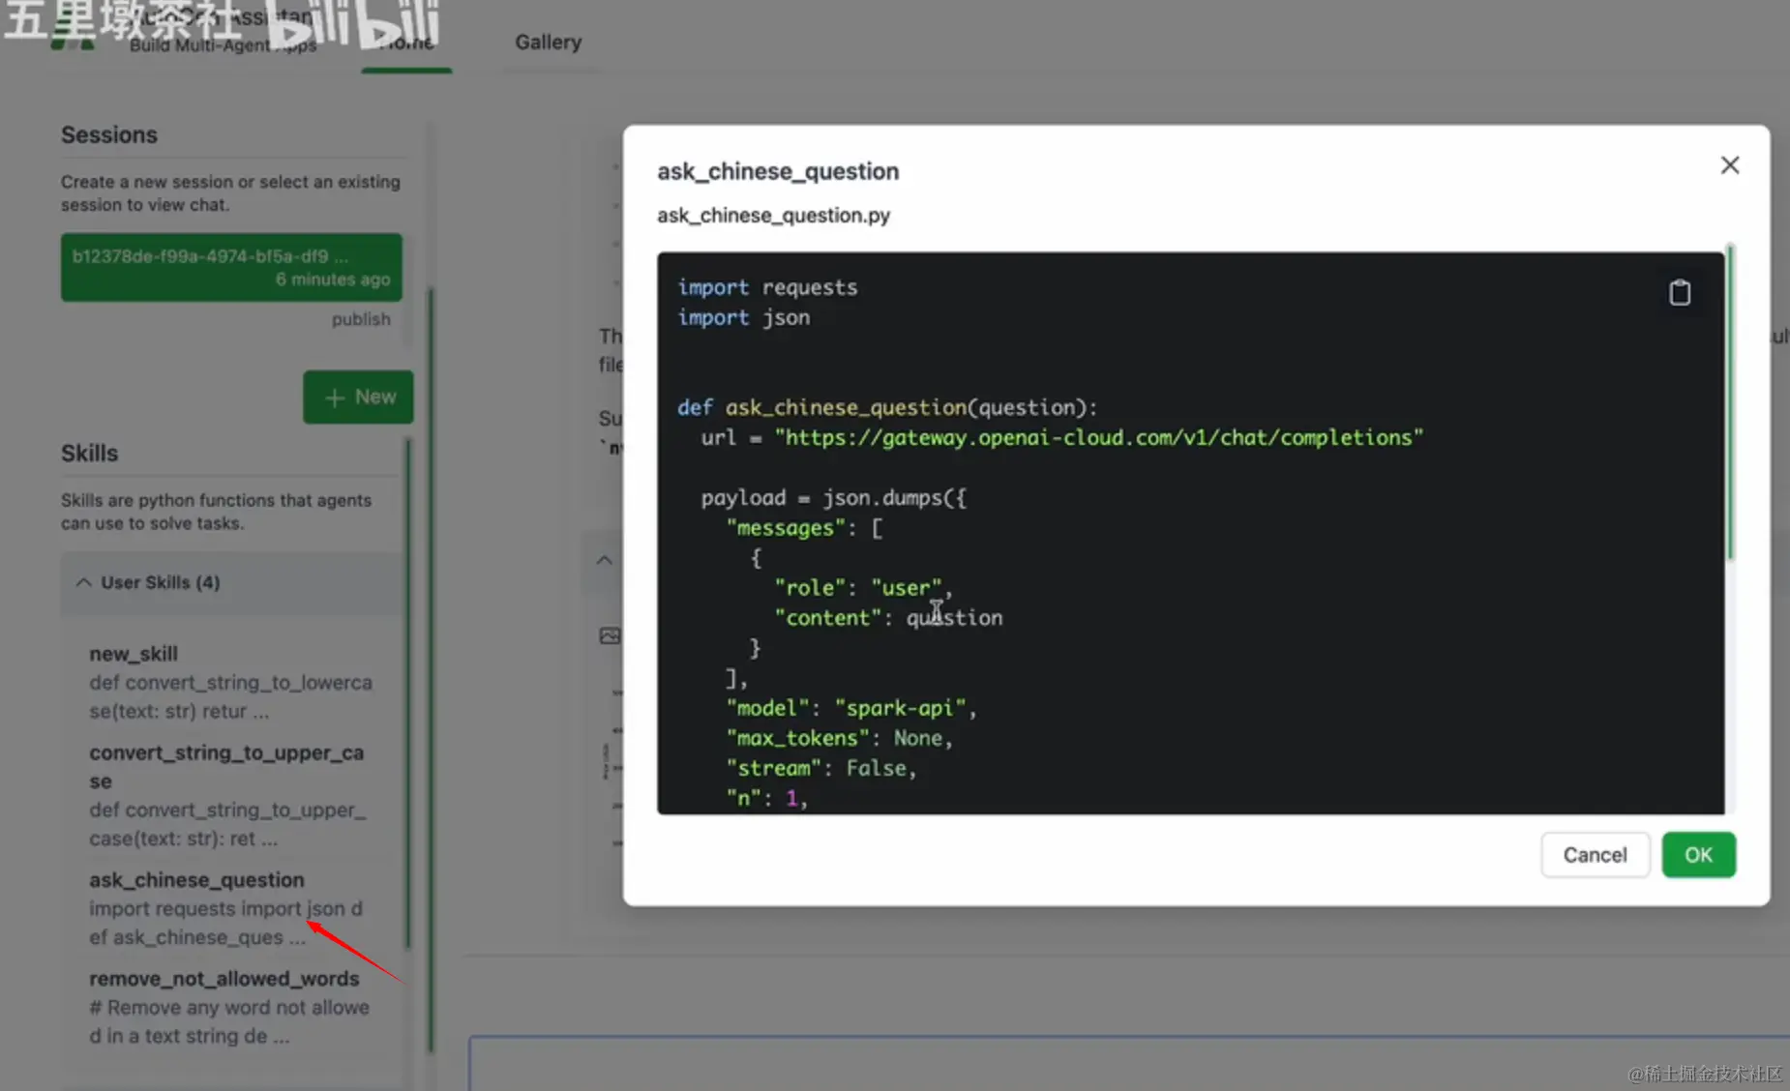Screen dimensions: 1790x1091
Task: Click the publish link under the session
Action: [361, 319]
